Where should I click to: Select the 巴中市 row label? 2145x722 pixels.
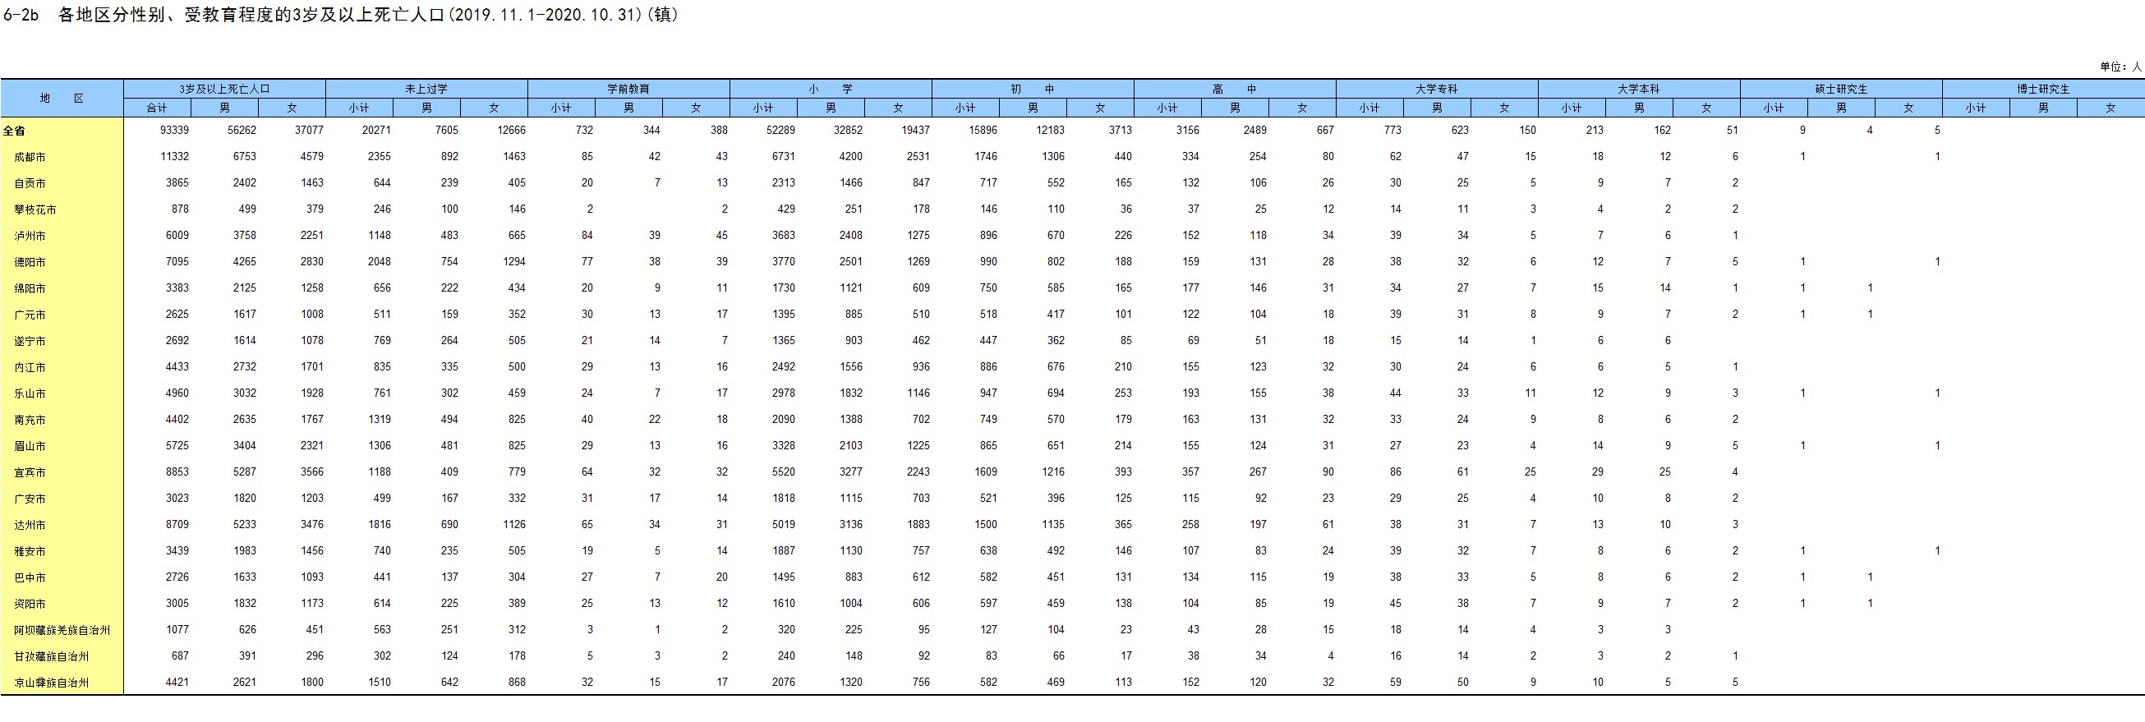30,578
